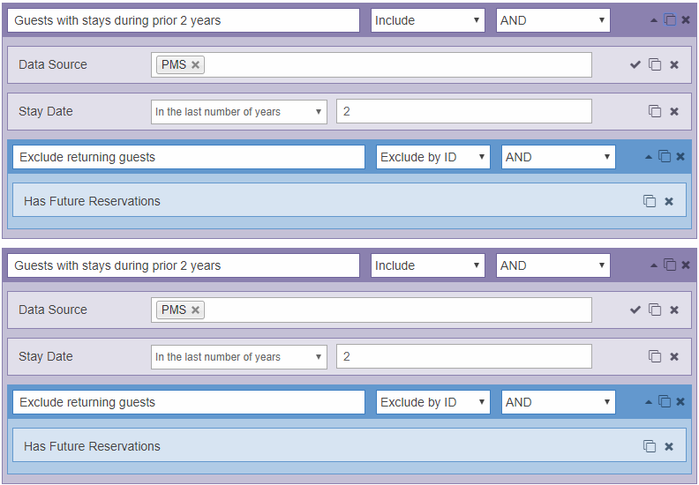This screenshot has width=699, height=485.
Task: Delete the first 'Has Future Reservations' row
Action: click(x=669, y=201)
